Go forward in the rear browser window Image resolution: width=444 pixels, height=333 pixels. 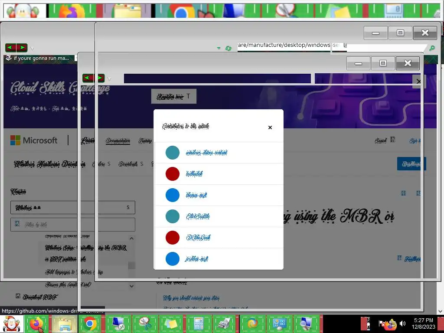click(x=22, y=48)
